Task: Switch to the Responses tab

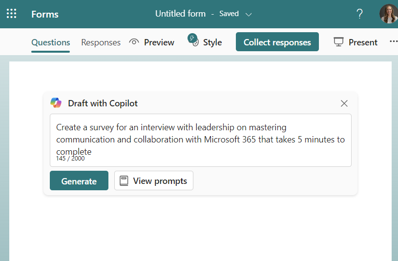Action: click(x=101, y=42)
